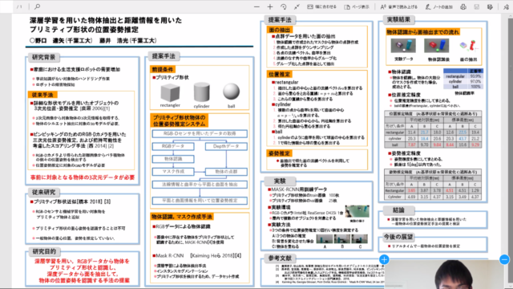This screenshot has width=513, height=289.
Task: Click MASK-RCNN用訓練データ bullet text
Action: [299, 189]
